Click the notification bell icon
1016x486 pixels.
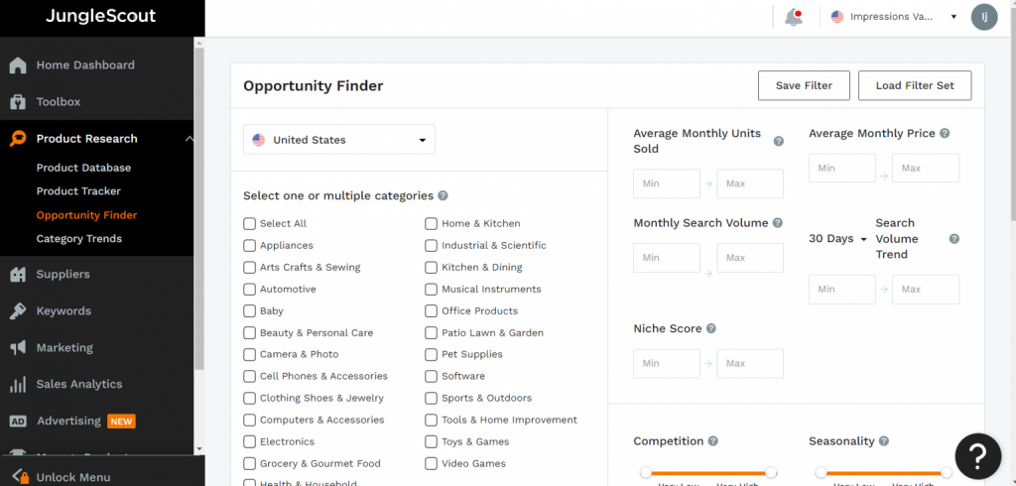[793, 17]
